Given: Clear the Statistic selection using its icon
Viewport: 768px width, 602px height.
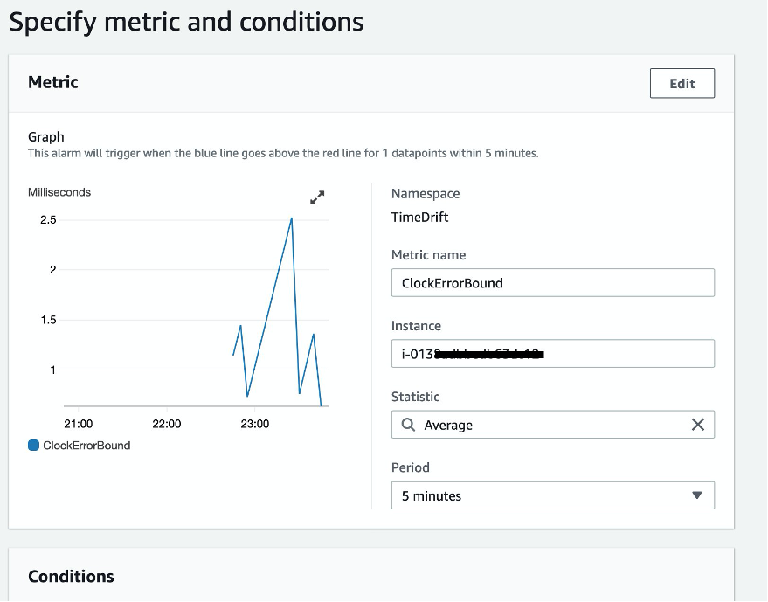Looking at the screenshot, I should (697, 425).
